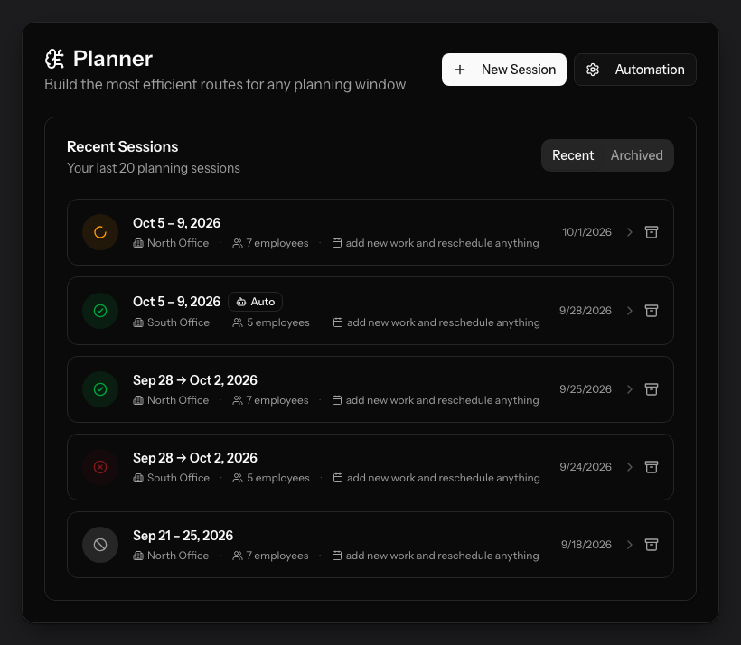This screenshot has width=741, height=645.
Task: Click red failed icon of 9/24/2026 session
Action: coord(100,467)
